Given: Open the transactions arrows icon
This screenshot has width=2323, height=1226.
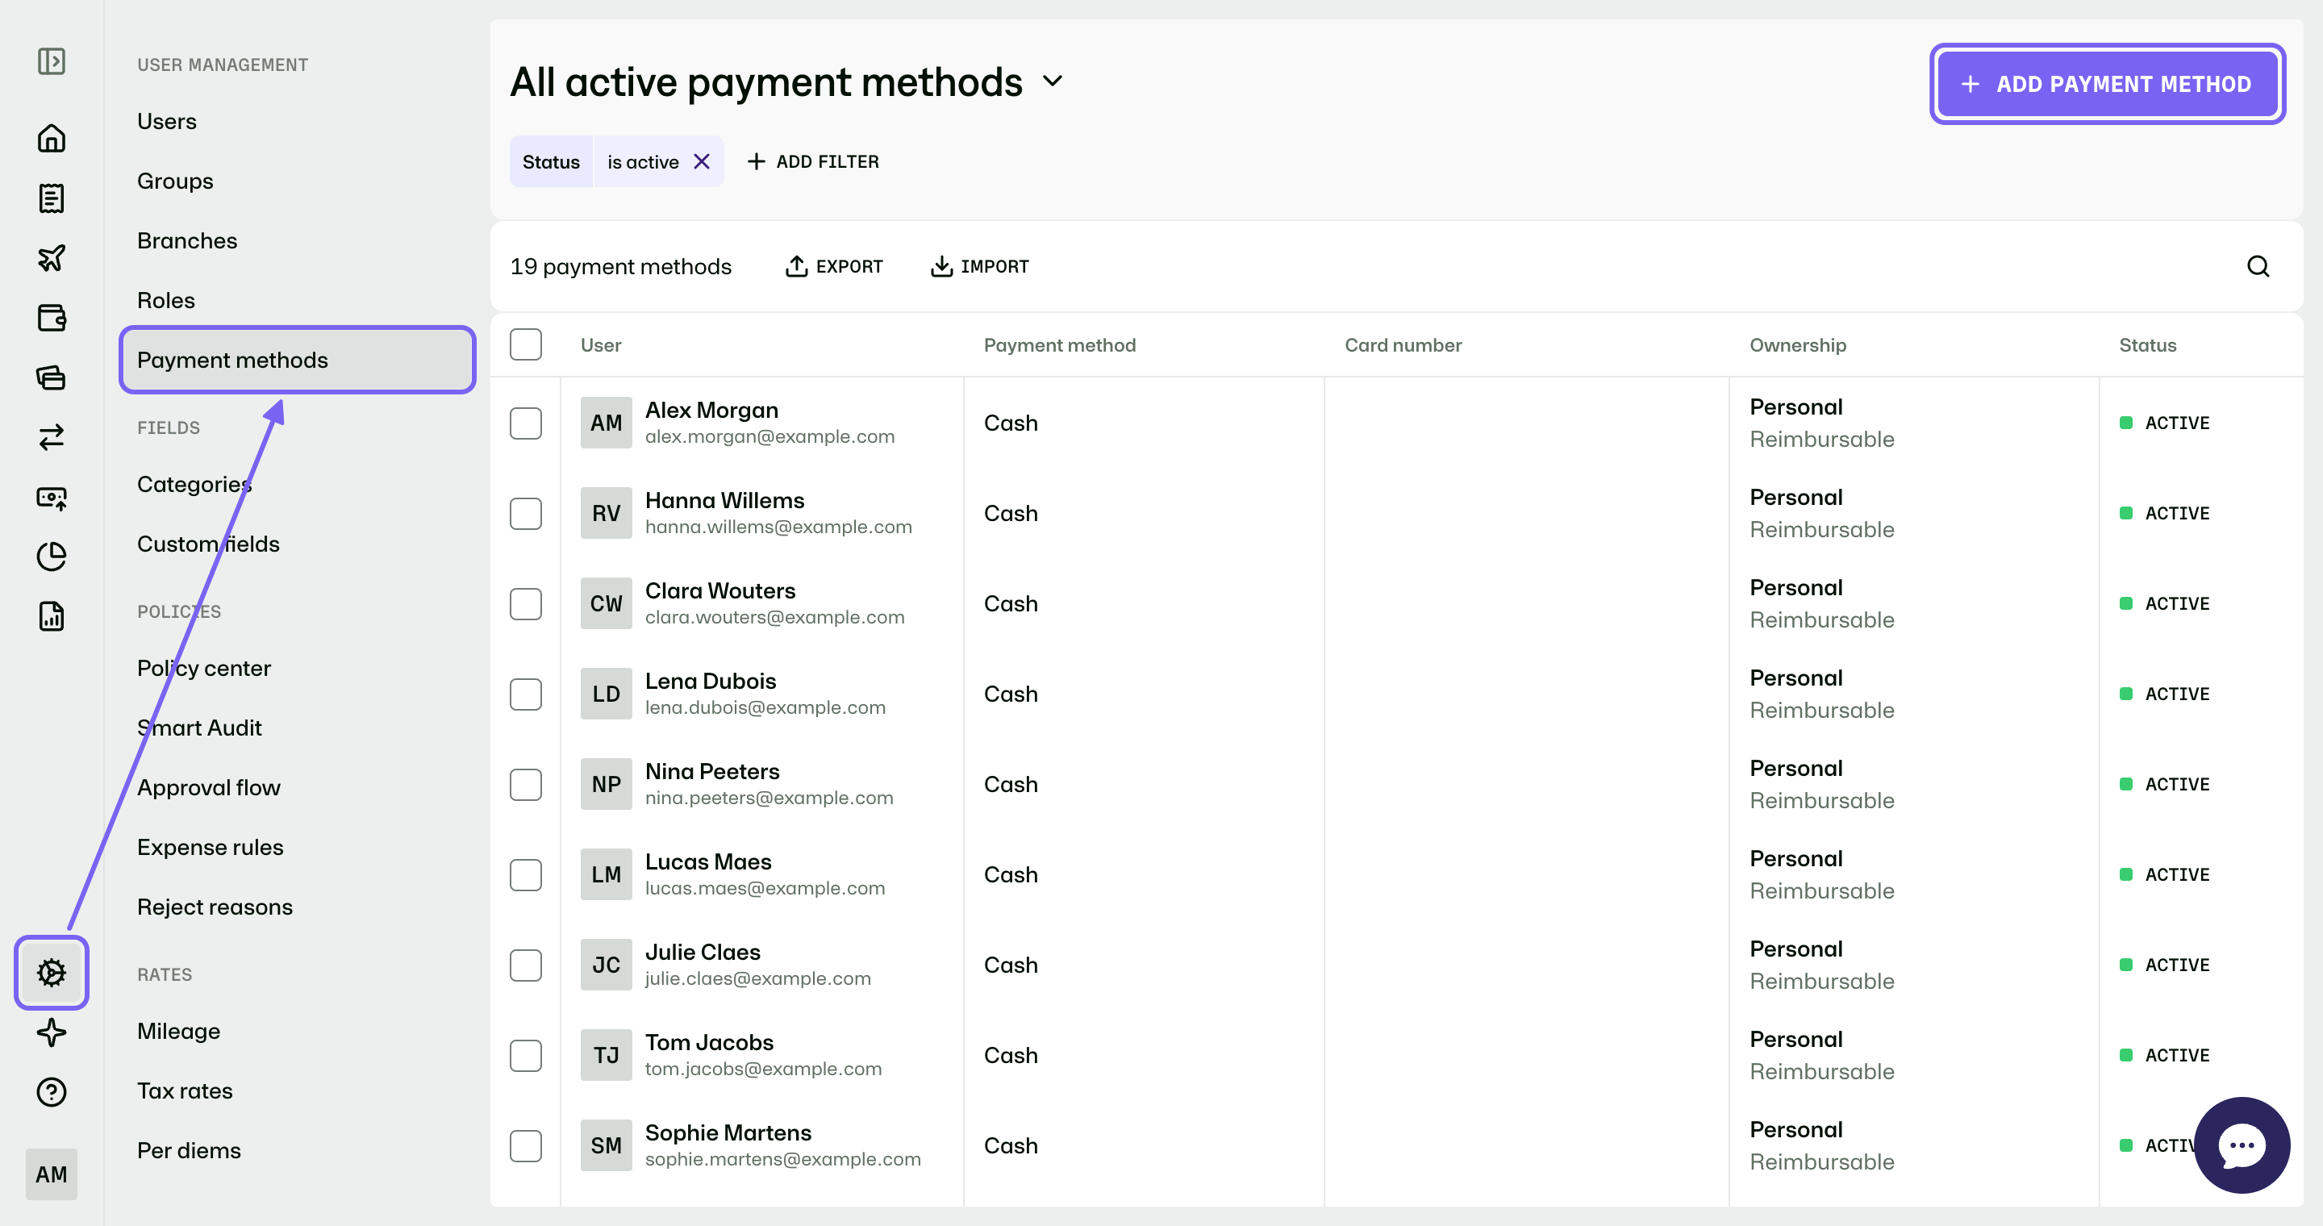Looking at the screenshot, I should pyautogui.click(x=52, y=437).
